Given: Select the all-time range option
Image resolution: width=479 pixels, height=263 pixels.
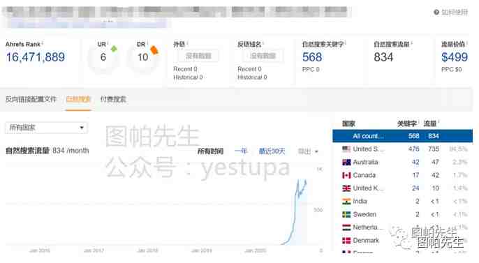Looking at the screenshot, I should (x=210, y=151).
